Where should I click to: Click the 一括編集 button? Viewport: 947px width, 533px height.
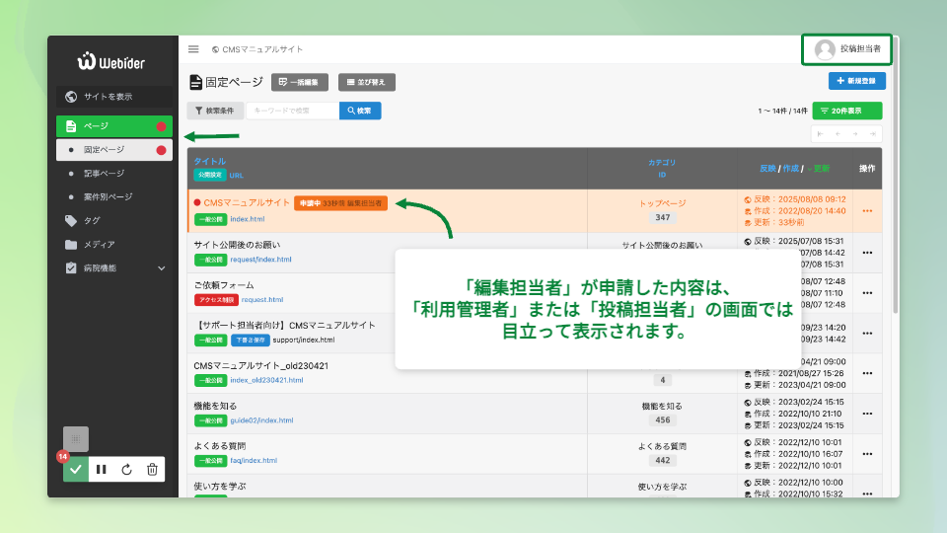point(300,82)
